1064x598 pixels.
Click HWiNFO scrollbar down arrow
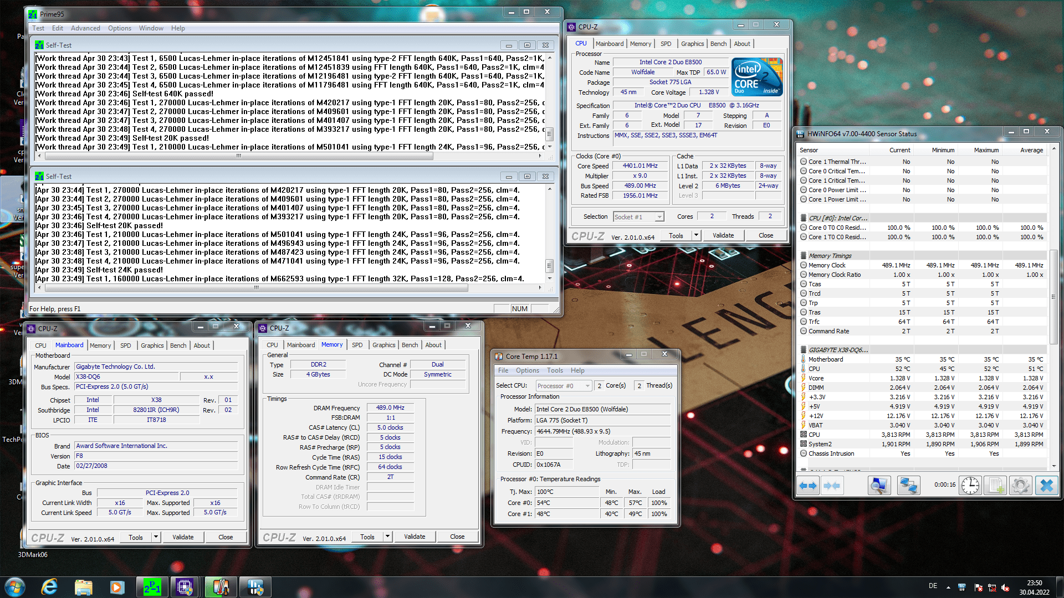point(1054,466)
